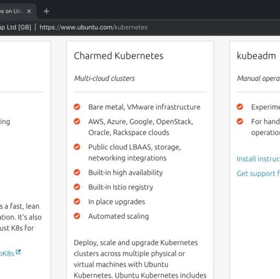Click check icon beside 'Public cloud LBAAS, storage'
This screenshot has width=280, height=279.
coord(77,147)
